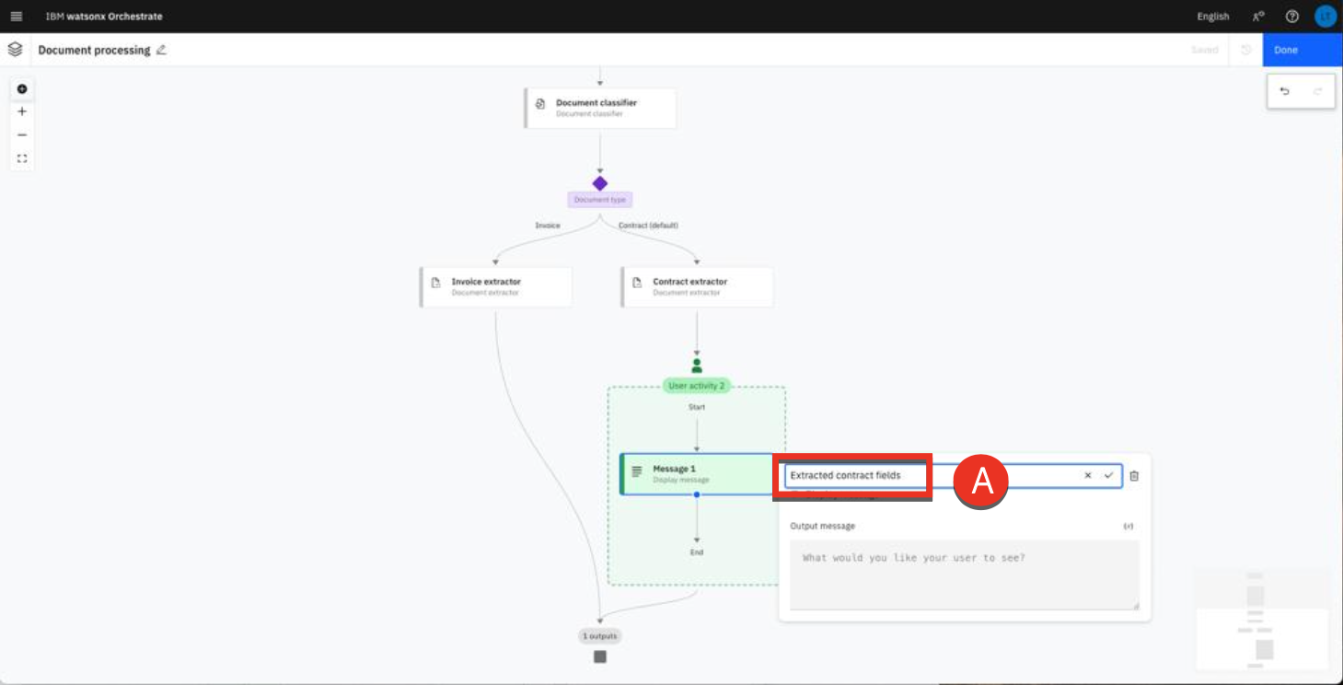The width and height of the screenshot is (1343, 685).
Task: Click the zoom in plus button
Action: pos(22,111)
